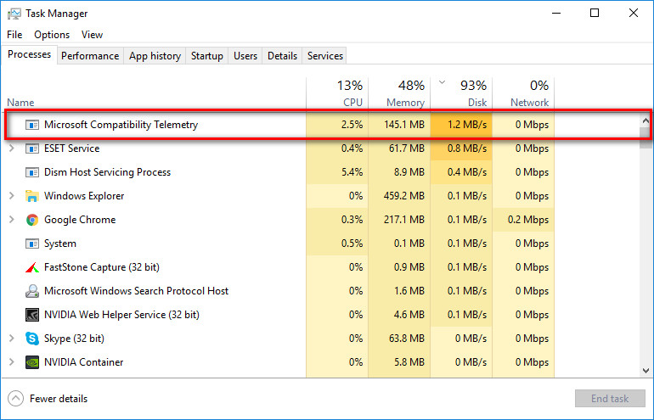654x420 pixels.
Task: Click the 5.4% CPU value
Action: pos(352,172)
